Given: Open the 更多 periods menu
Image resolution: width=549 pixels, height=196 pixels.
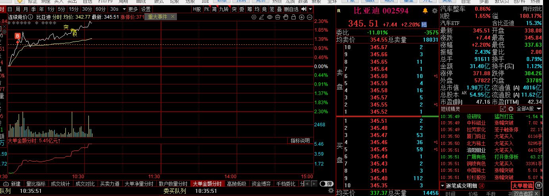Looking at the screenshot, I should tap(133, 9).
